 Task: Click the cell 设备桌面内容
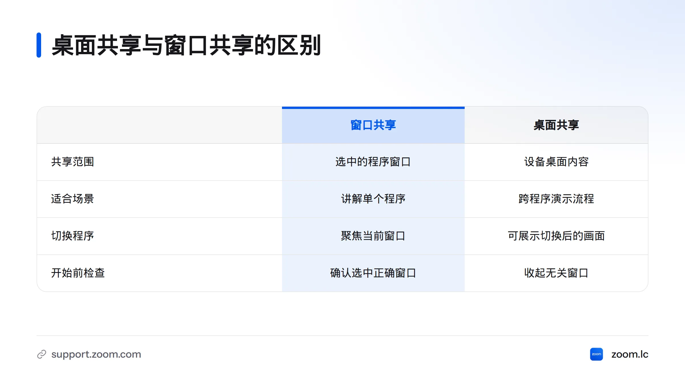click(556, 162)
